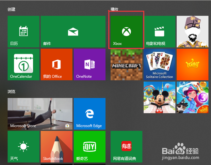Open the 电影和电视 tile
Viewport: 211px width, 165px height.
(160, 32)
